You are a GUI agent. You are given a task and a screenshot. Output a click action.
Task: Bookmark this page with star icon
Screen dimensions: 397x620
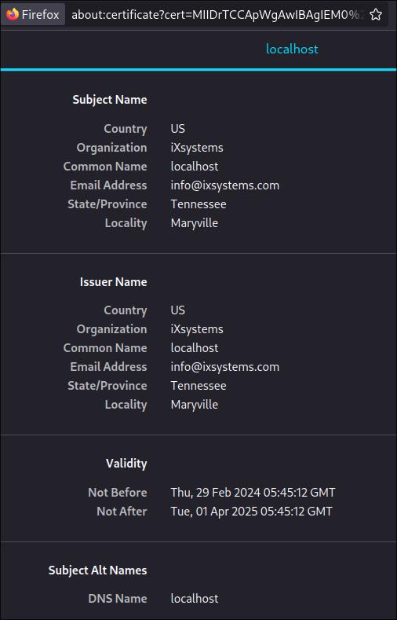pos(376,15)
